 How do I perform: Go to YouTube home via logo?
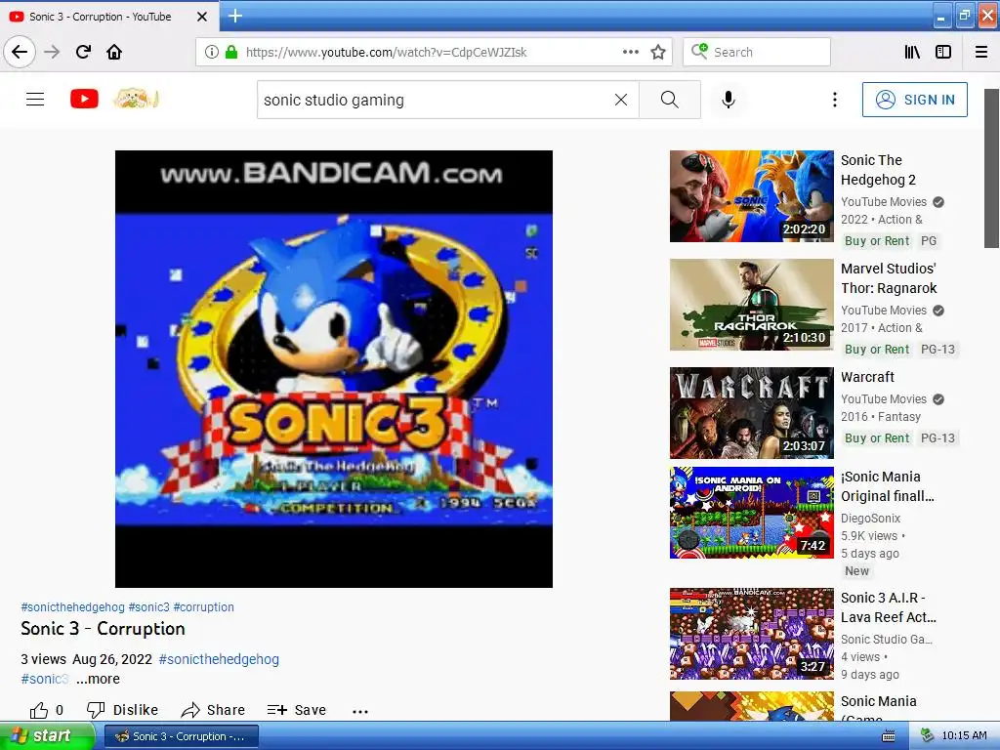tap(84, 99)
